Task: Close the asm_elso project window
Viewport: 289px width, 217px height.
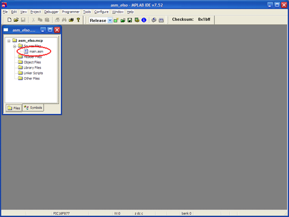Action: (x=57, y=30)
